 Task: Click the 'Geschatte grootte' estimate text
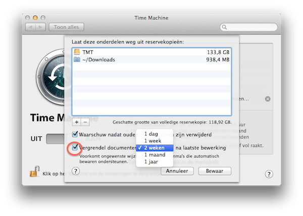pos(172,122)
